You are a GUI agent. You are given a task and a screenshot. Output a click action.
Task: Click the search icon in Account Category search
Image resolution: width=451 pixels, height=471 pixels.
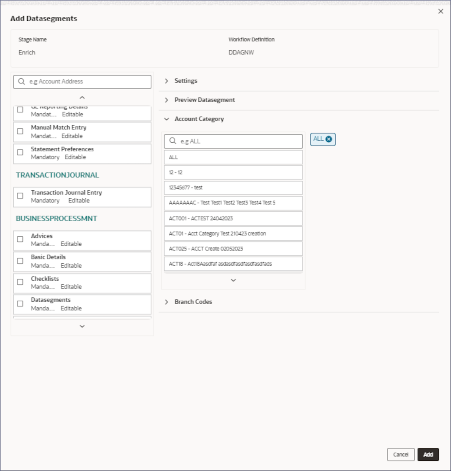point(173,141)
